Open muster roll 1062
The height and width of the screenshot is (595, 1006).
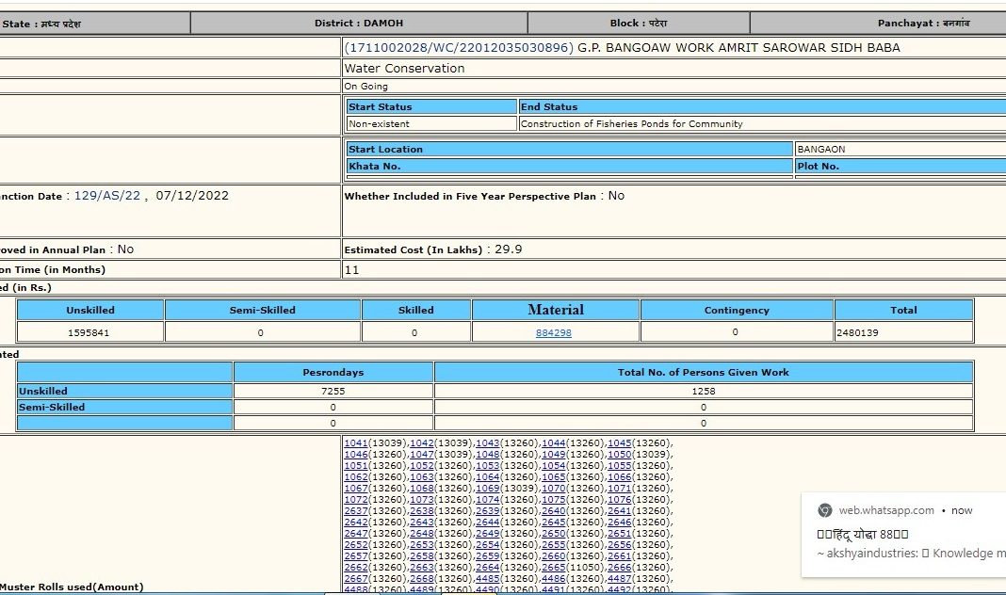tap(356, 477)
